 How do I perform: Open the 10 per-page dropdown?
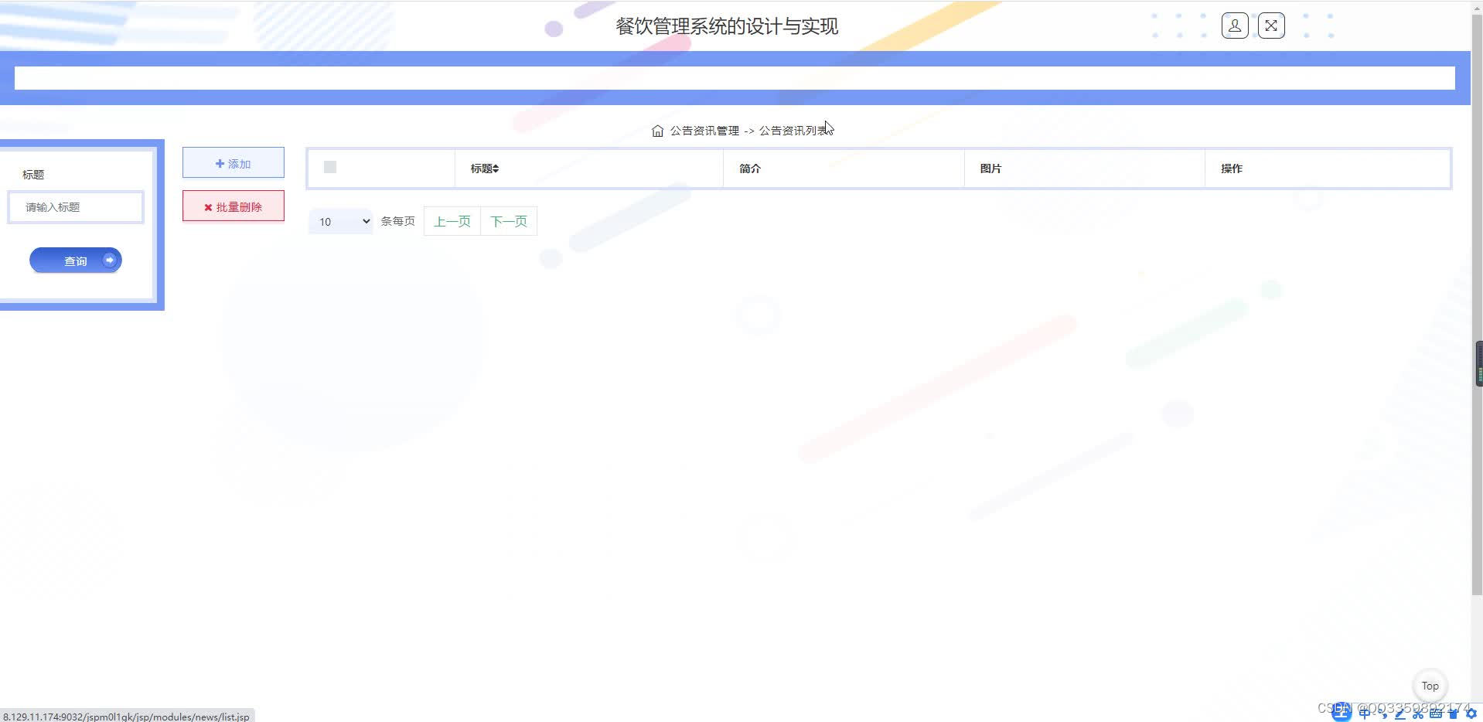[341, 221]
